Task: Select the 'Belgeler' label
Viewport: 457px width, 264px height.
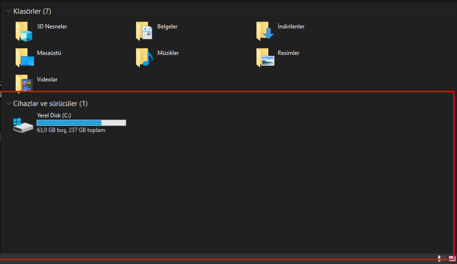Action: 167,26
